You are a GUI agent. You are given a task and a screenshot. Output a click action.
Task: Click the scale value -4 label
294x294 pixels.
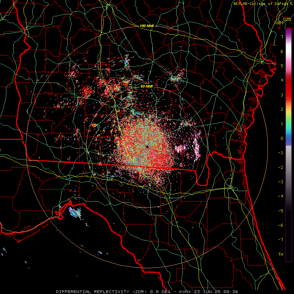tap(281, 196)
